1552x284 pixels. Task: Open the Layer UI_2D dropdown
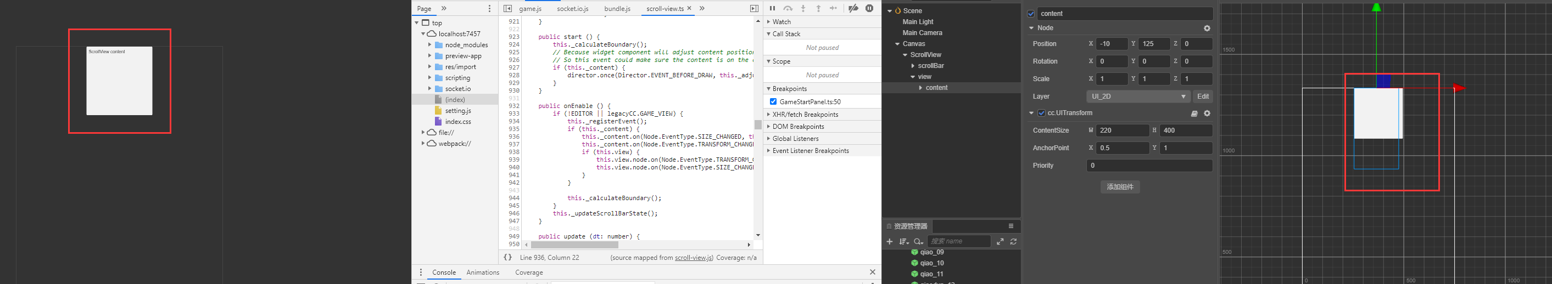tap(1138, 96)
